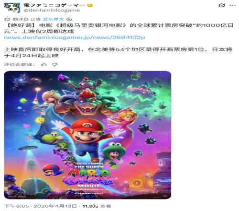Click the tweet paragraph starting with 【绝好调】

pos(119,28)
